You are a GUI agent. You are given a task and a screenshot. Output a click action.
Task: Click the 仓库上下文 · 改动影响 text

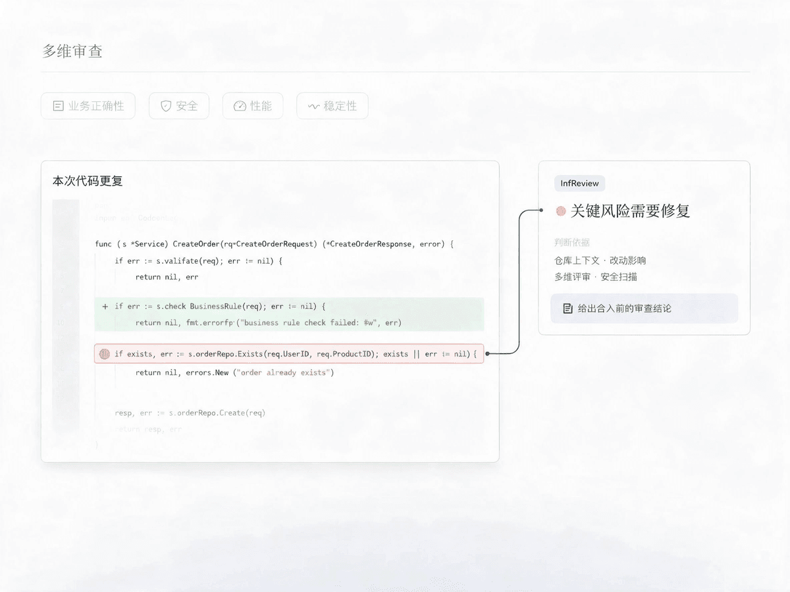point(600,260)
